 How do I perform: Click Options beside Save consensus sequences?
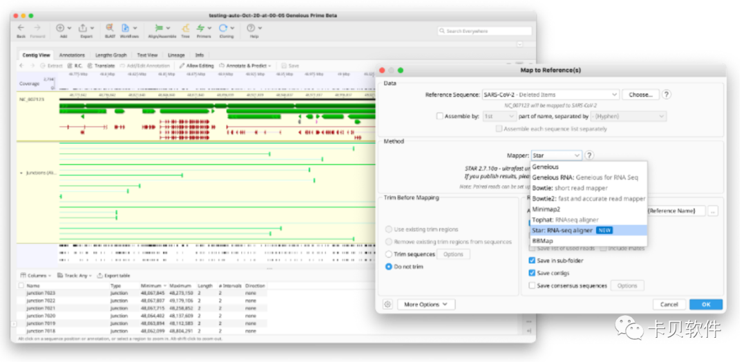tap(627, 286)
